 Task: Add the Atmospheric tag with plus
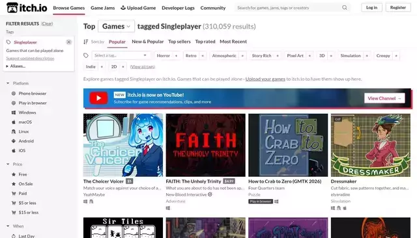(x=242, y=56)
